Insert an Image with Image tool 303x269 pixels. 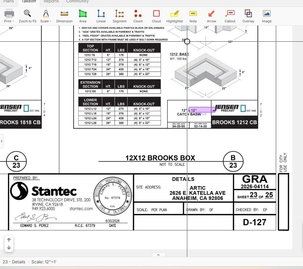(x=267, y=14)
